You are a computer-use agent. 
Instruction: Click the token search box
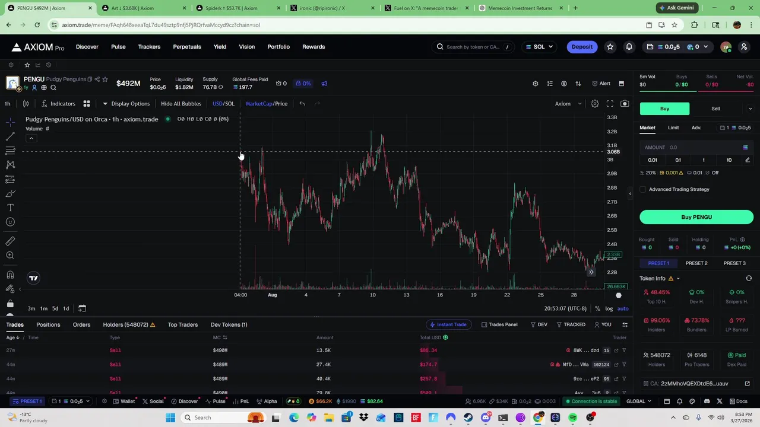tap(474, 47)
